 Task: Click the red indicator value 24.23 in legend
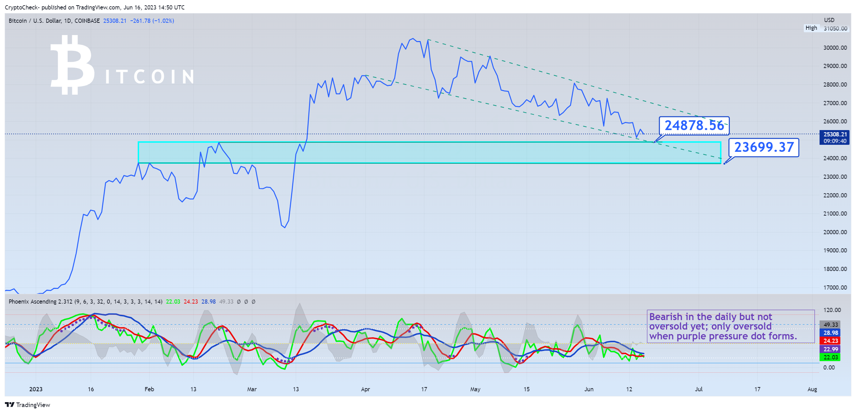tap(191, 302)
